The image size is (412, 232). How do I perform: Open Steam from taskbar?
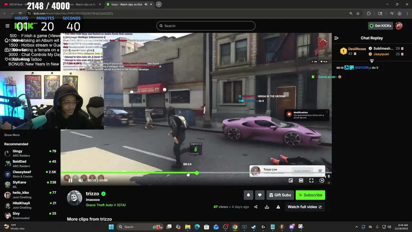coord(254,227)
